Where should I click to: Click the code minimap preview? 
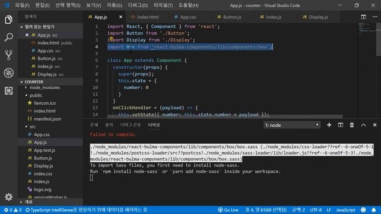[367, 28]
